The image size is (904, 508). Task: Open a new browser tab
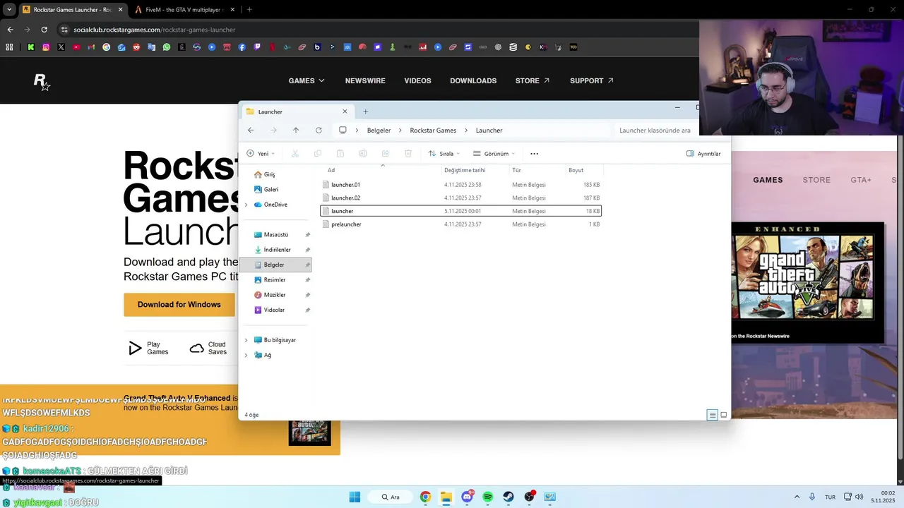(x=249, y=10)
